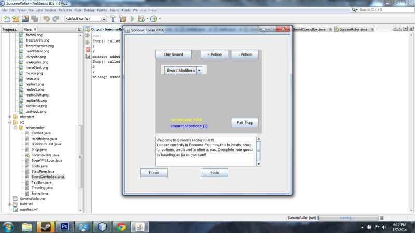
Task: Click the Open Project toolbar icon
Action: click(25, 19)
